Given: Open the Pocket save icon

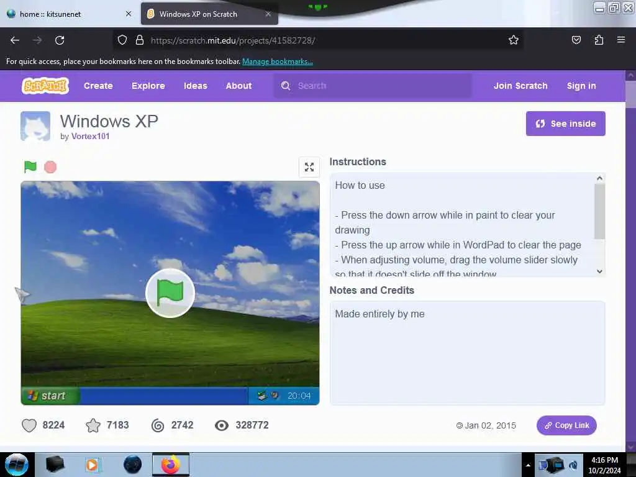Looking at the screenshot, I should click(576, 40).
